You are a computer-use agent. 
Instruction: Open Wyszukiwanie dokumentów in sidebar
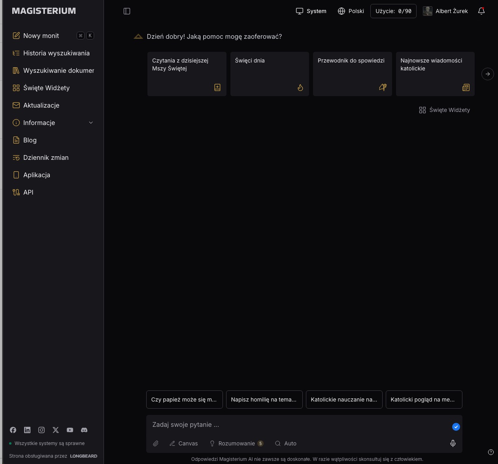[53, 70]
